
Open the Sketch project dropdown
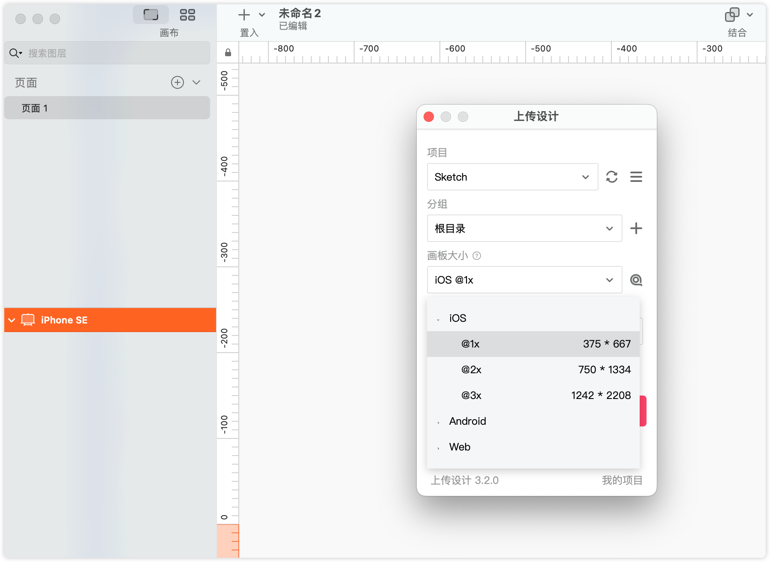coord(512,177)
